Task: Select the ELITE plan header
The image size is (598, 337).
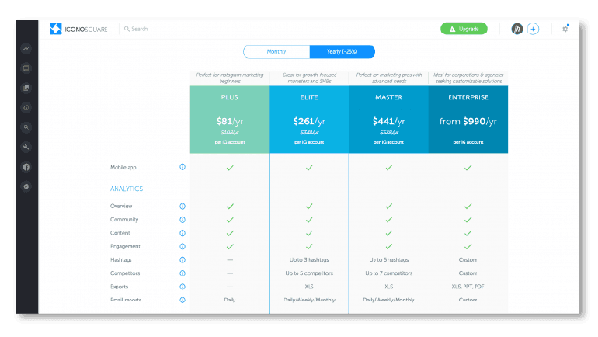Action: click(309, 98)
